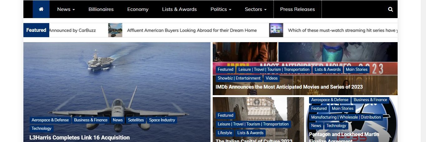Select Featured tag on Italian Capital article
The width and height of the screenshot is (426, 142).
point(225,115)
